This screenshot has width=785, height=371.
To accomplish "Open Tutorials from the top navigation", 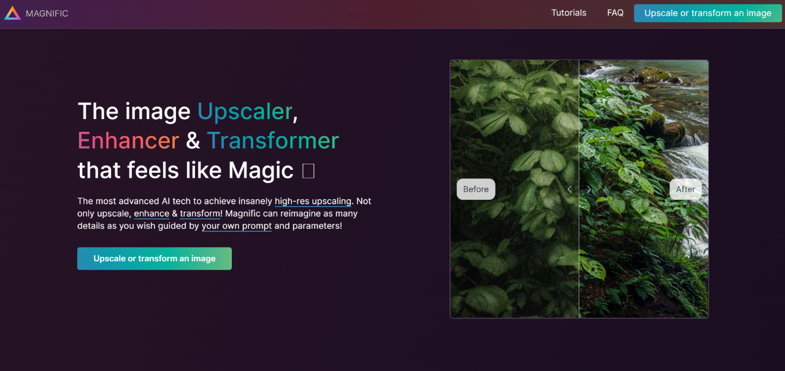I will click(x=569, y=12).
